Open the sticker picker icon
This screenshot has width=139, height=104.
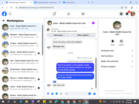coord(57,94)
